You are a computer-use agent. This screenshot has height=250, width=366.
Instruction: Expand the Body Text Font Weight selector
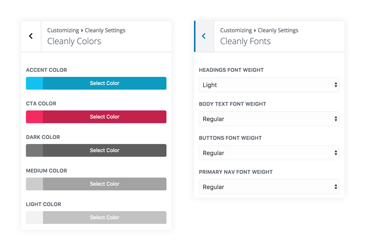[x=269, y=119]
